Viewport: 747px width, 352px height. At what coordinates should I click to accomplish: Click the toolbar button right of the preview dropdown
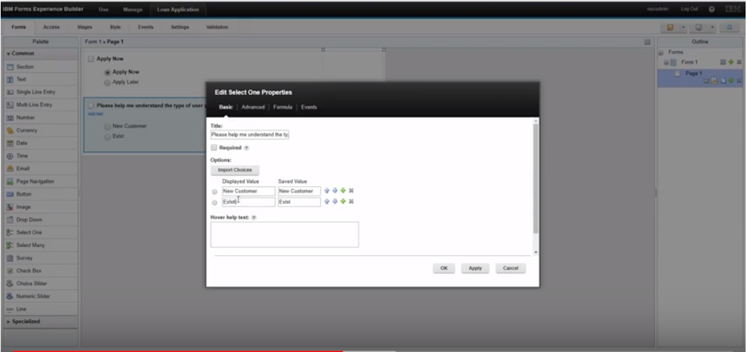tap(729, 28)
